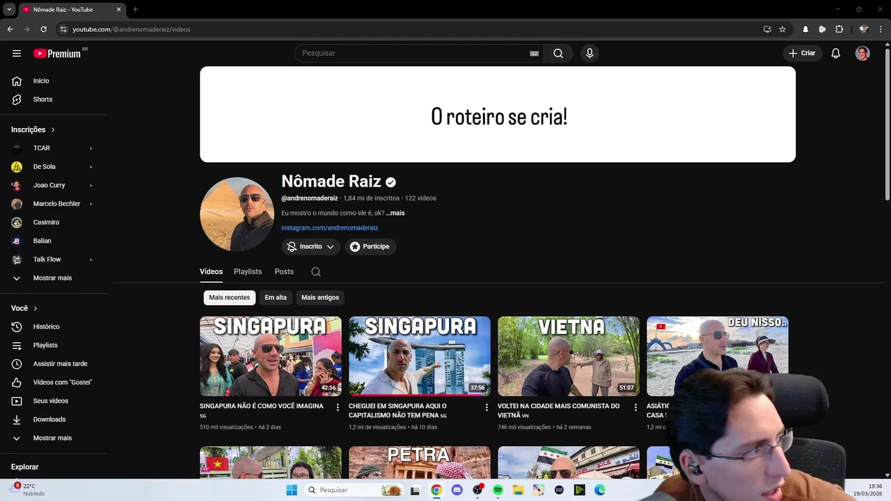Switch to the Playlists tab
Image resolution: width=891 pixels, height=501 pixels.
pos(248,272)
